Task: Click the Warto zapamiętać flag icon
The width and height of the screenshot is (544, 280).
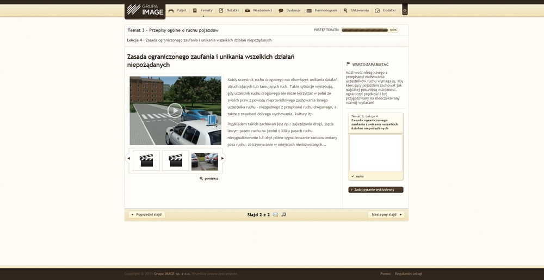Action: click(348, 64)
